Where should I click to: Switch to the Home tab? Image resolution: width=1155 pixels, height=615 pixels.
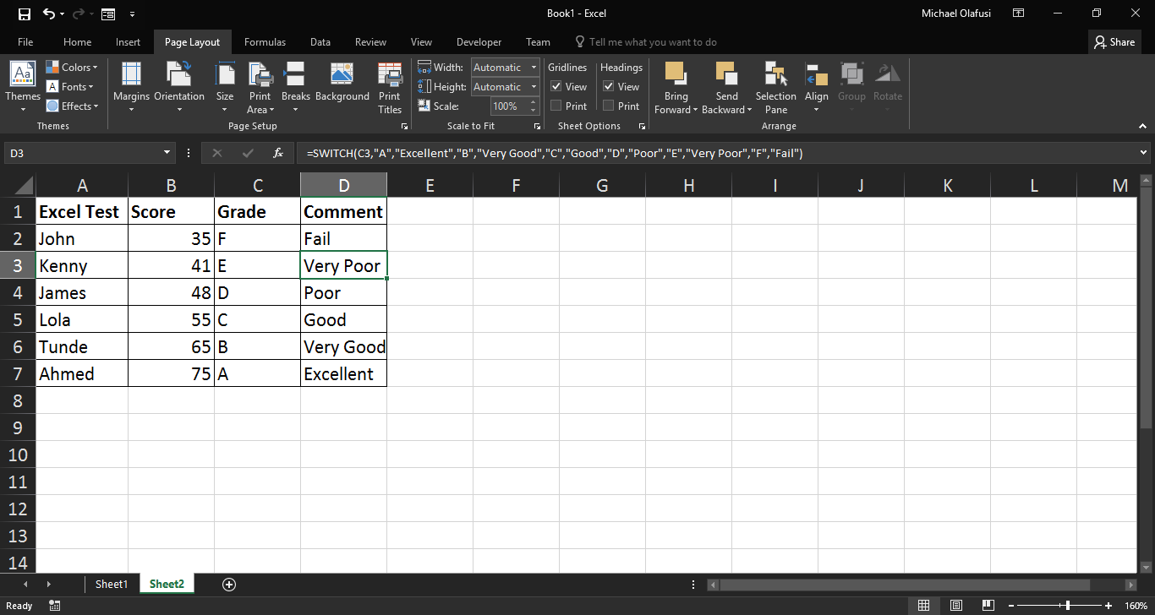tap(77, 41)
